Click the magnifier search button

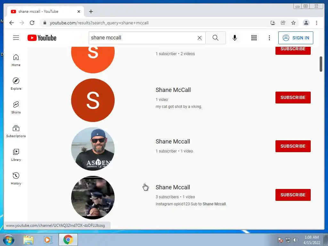216,38
